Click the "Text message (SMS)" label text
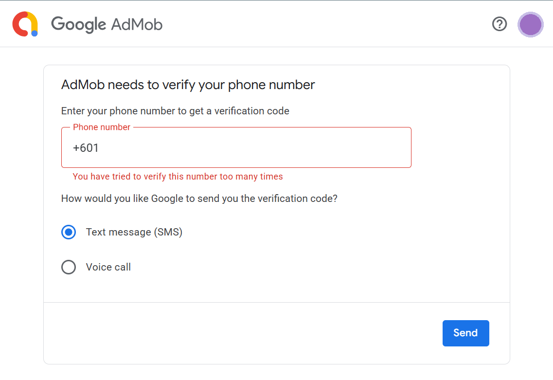This screenshot has width=553, height=380. (134, 232)
